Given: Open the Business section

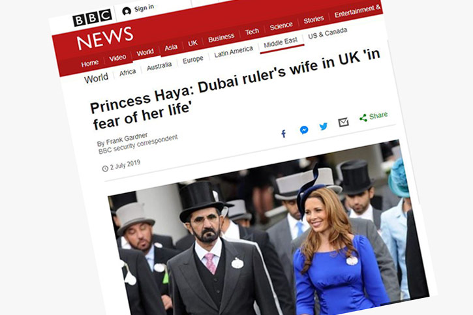Looking at the screenshot, I should pos(221,38).
